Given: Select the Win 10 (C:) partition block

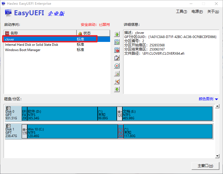Looking at the screenshot, I should click(x=72, y=131).
